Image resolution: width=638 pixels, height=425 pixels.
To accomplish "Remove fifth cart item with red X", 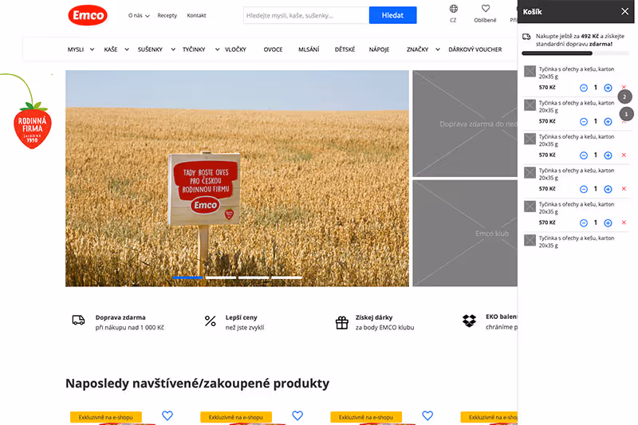I will tap(624, 222).
